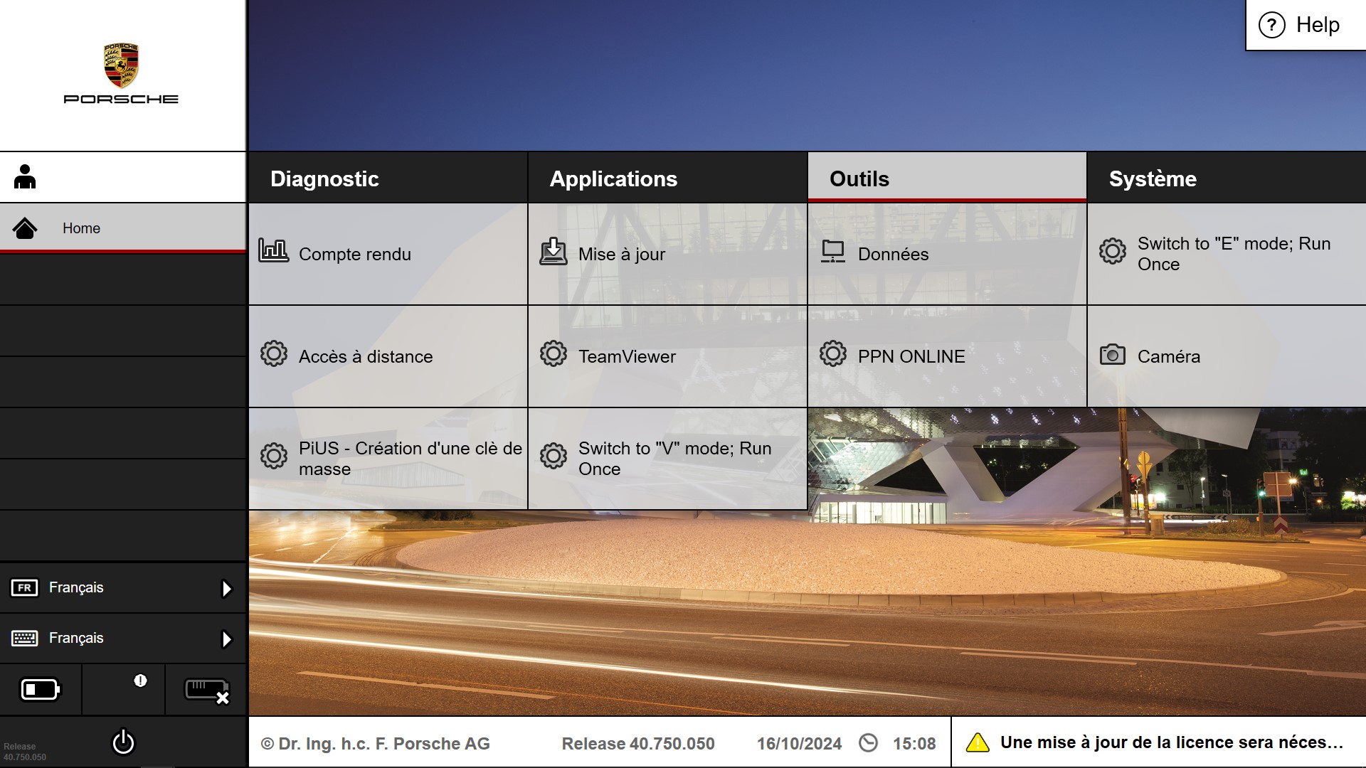Click the time 15:08
1366x768 pixels.
tap(914, 744)
